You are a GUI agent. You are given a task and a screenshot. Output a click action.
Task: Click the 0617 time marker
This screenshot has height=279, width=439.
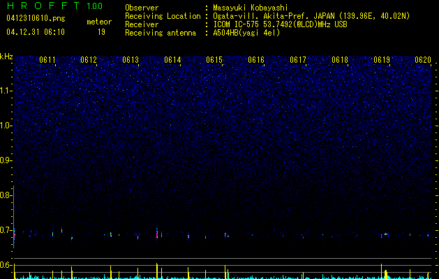click(x=298, y=60)
